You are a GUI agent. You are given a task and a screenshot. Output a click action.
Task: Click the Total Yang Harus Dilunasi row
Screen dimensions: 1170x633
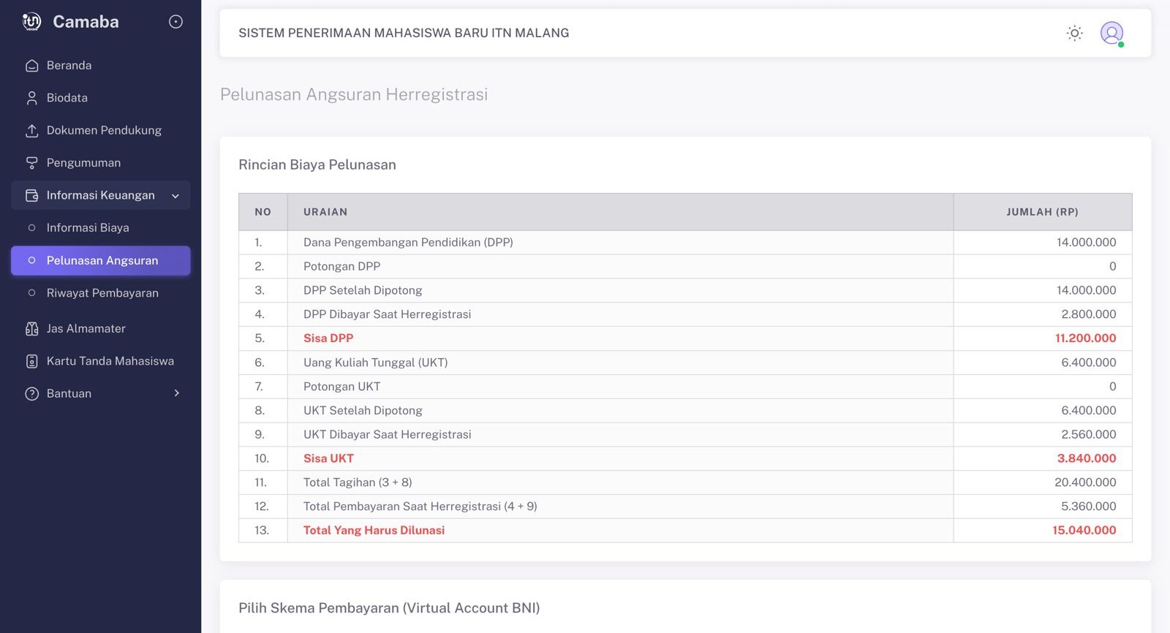click(x=685, y=531)
